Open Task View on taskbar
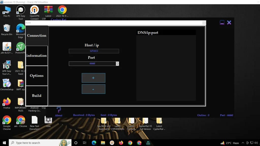The height and width of the screenshot is (146, 260). (85, 143)
